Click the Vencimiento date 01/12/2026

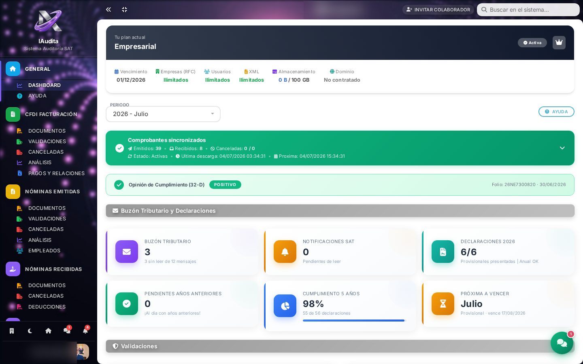click(131, 80)
